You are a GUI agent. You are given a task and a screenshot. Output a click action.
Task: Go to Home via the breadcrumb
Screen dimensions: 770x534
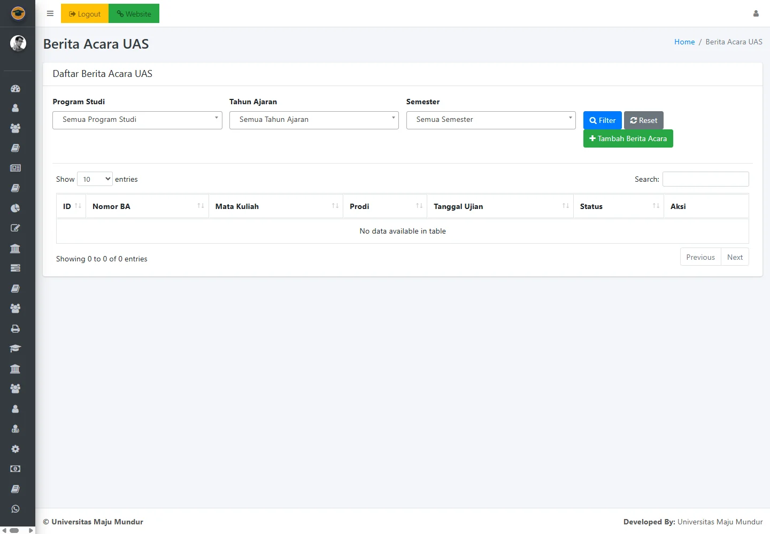(684, 42)
